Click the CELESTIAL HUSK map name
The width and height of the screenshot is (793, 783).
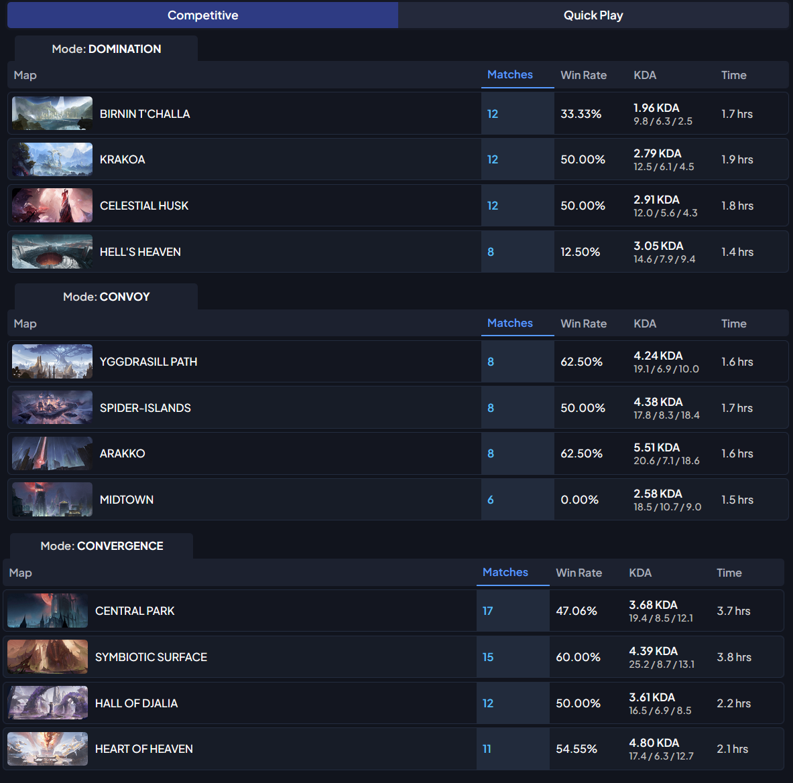pyautogui.click(x=144, y=206)
